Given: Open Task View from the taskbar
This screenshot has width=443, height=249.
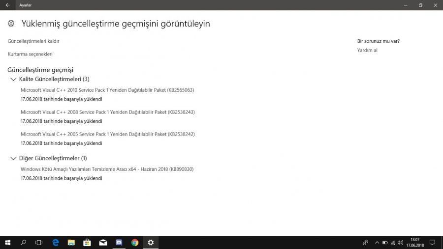Looking at the screenshot, I should 39,243.
